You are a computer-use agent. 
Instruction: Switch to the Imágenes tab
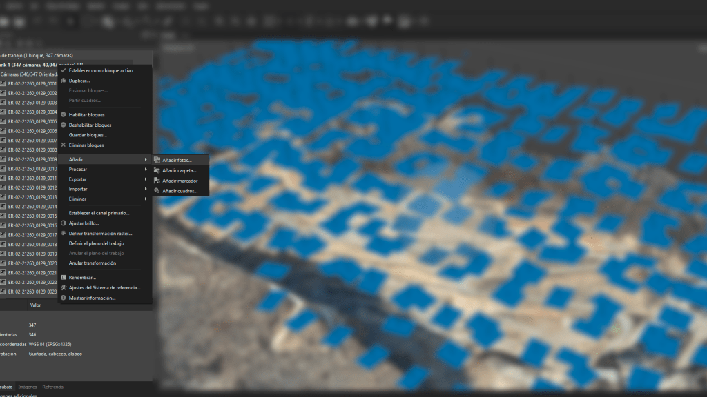click(x=28, y=387)
